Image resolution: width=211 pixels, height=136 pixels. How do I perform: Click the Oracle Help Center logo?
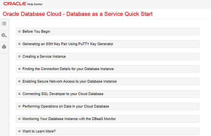(x=23, y=4)
